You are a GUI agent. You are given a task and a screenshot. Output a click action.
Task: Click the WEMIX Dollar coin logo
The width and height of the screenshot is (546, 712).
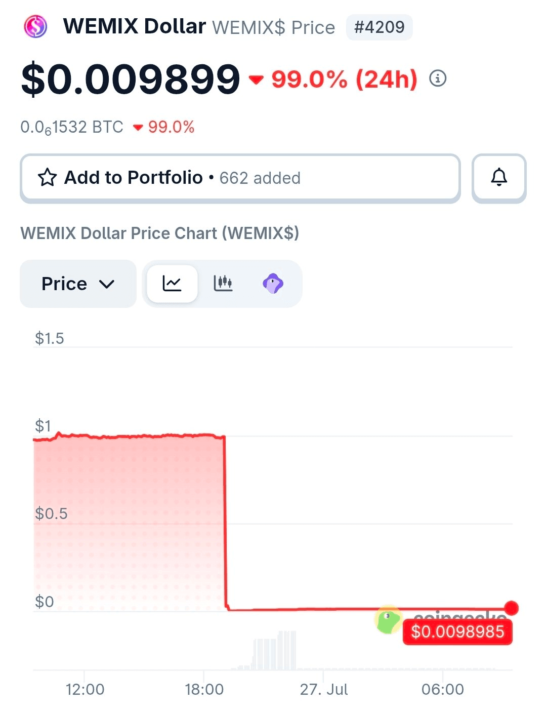[x=35, y=26]
